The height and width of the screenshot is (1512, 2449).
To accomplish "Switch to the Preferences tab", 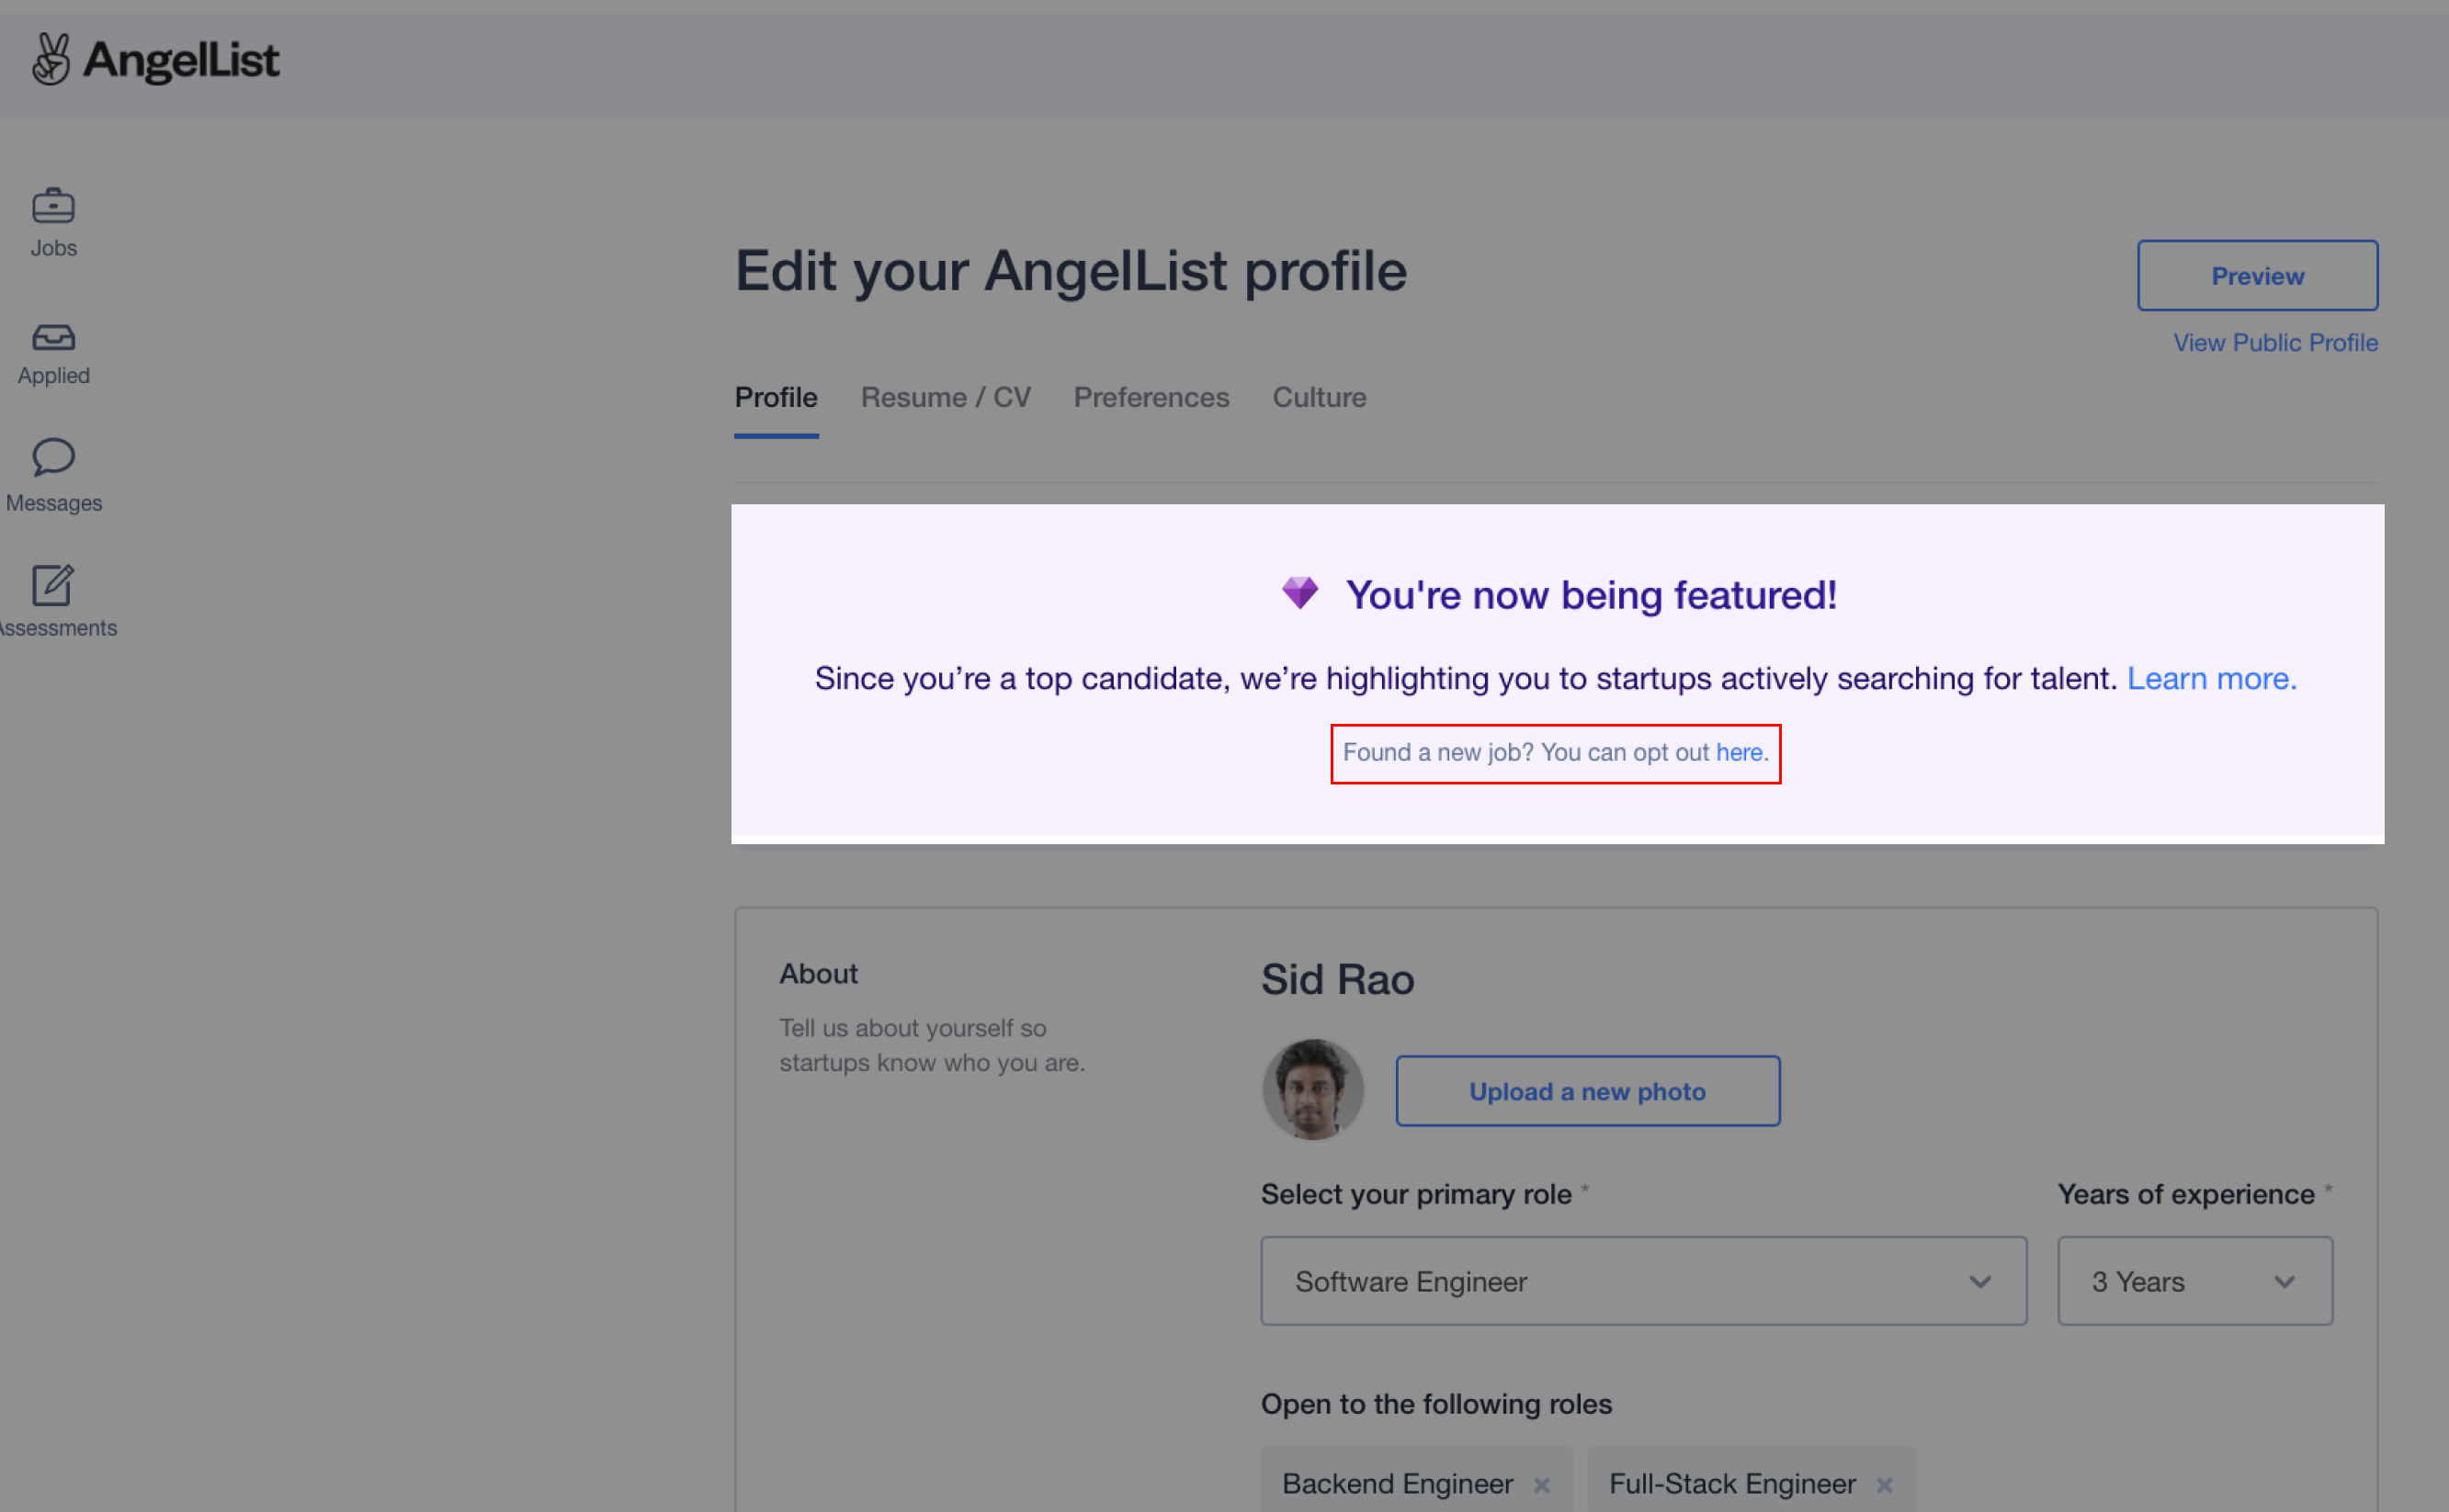I will pos(1151,397).
